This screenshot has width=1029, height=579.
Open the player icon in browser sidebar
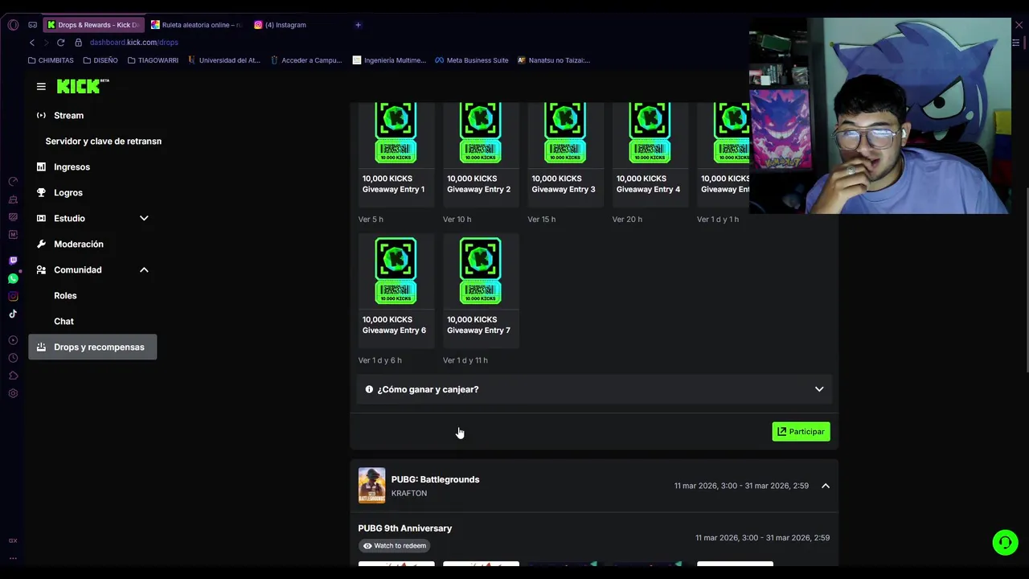[13, 340]
